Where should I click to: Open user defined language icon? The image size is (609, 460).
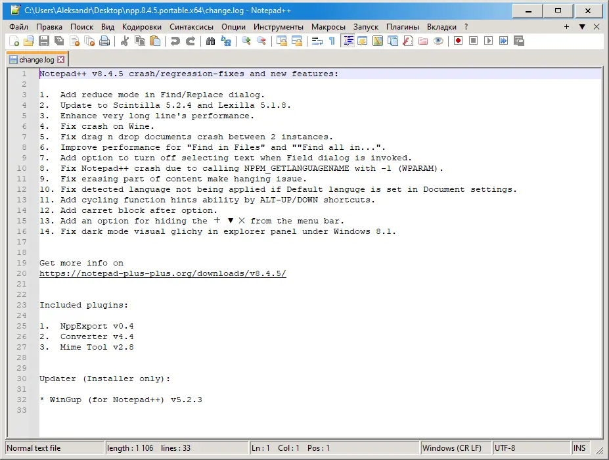363,41
